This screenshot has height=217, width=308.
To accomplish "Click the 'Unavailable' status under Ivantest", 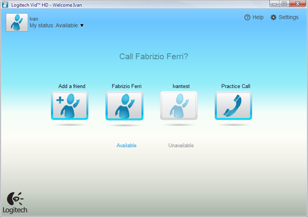I will [x=181, y=145].
